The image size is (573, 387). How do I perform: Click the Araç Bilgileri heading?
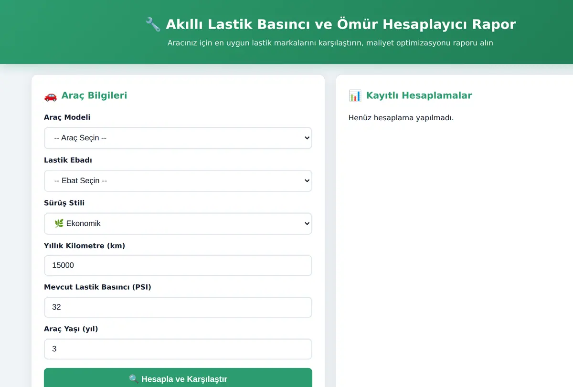94,95
